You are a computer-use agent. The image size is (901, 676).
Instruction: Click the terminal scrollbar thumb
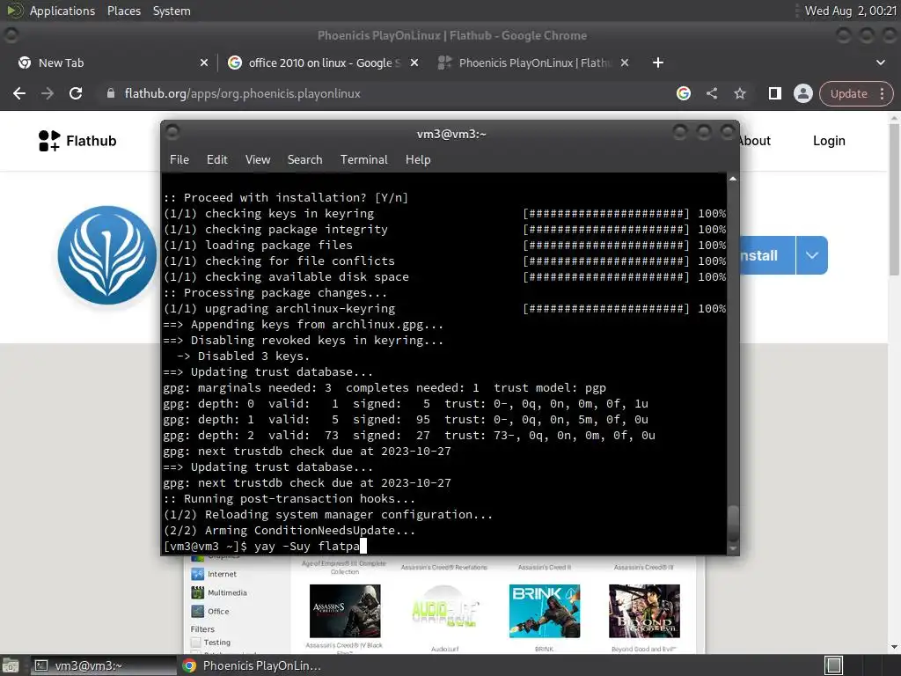click(733, 524)
